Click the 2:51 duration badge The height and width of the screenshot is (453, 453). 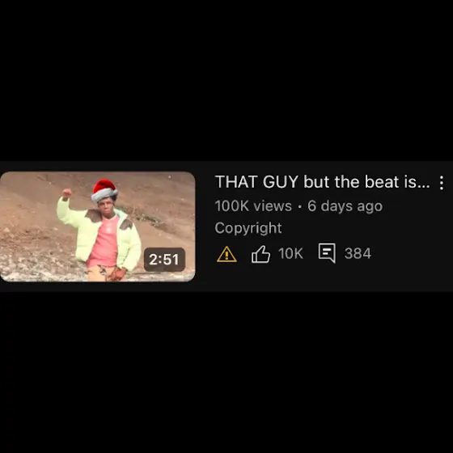coord(164,259)
